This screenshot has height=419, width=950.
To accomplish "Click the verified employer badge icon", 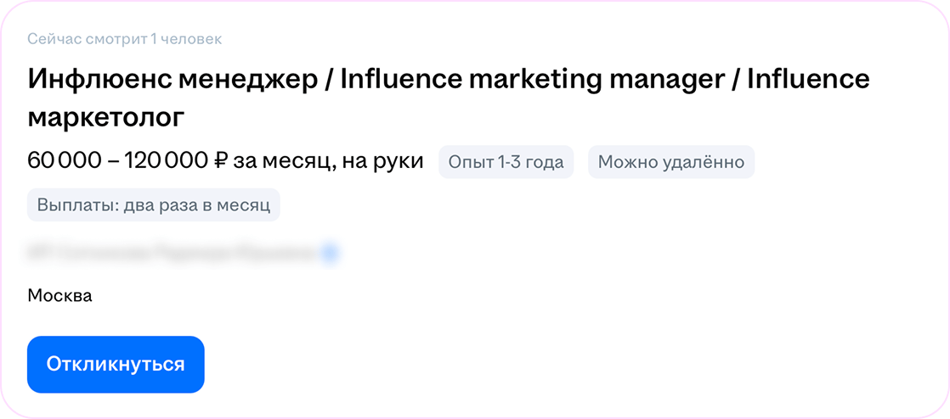I will (x=331, y=252).
